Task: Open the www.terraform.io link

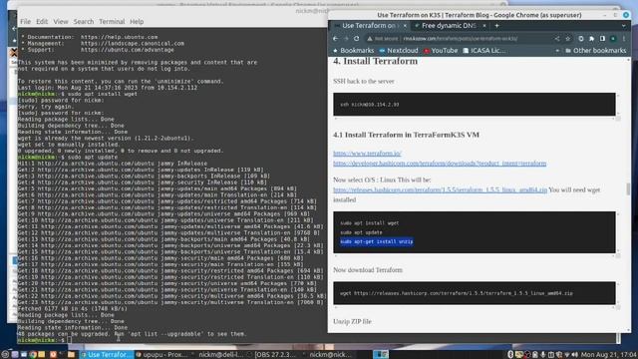Action: tap(368, 154)
